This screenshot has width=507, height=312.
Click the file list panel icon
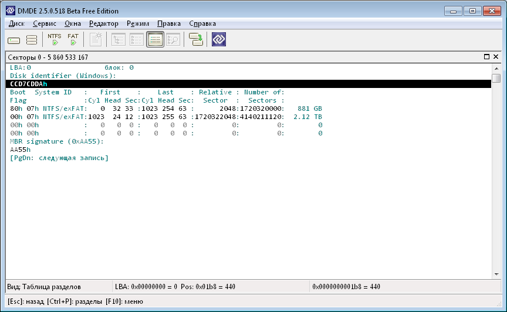136,40
